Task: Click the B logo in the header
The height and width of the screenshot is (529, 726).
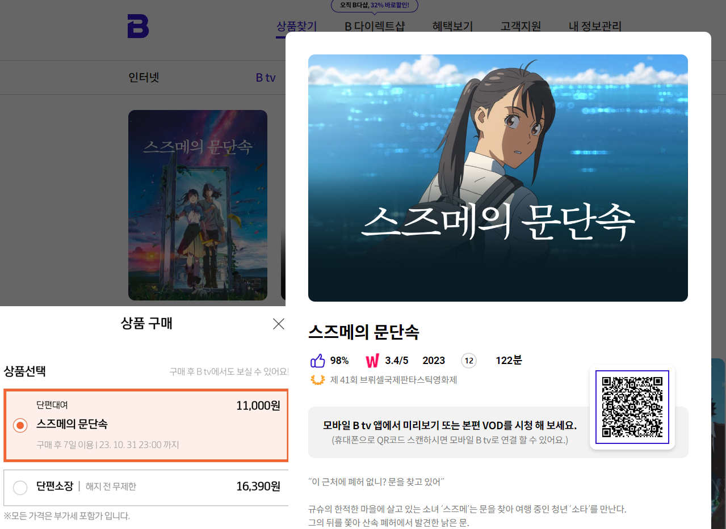Action: [x=138, y=26]
